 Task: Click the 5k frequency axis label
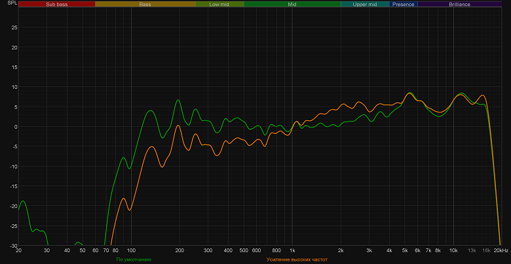click(405, 250)
